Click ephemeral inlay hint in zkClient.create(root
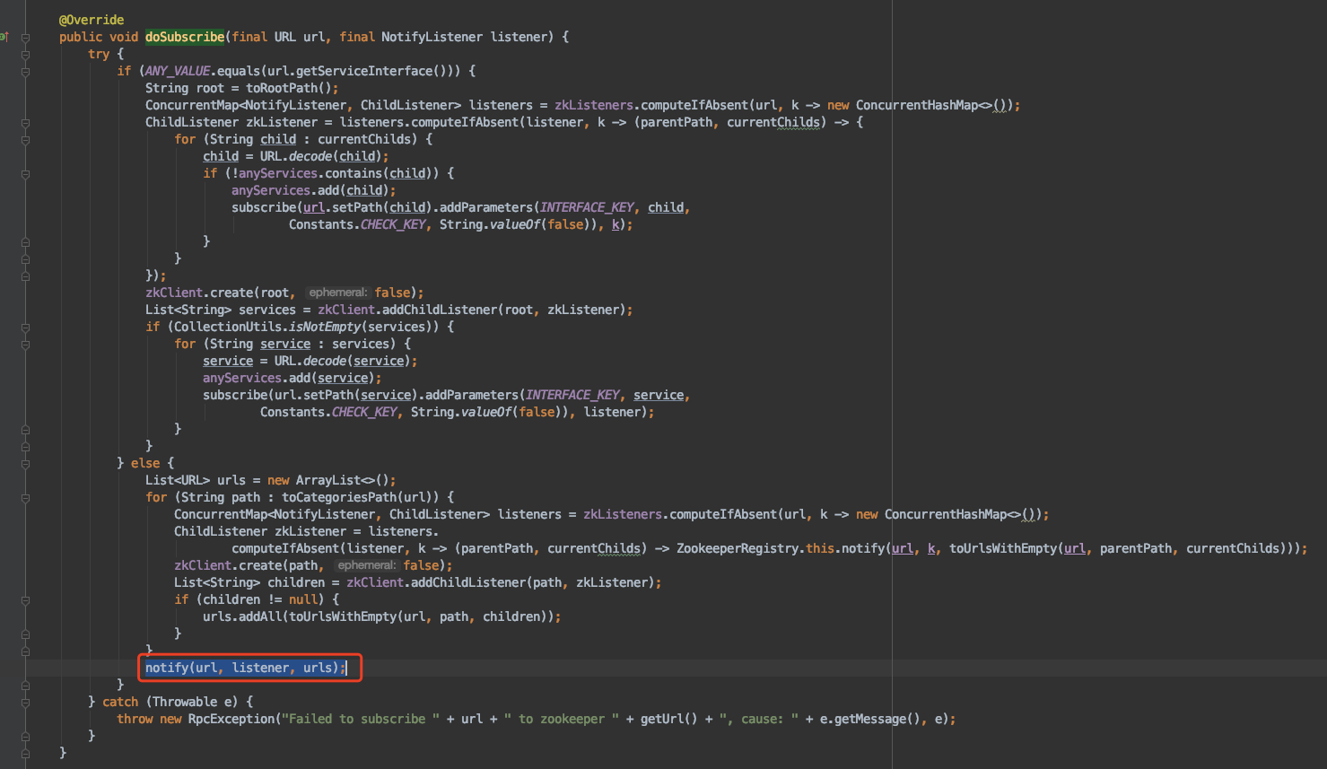Viewport: 1327px width, 769px height. [338, 293]
